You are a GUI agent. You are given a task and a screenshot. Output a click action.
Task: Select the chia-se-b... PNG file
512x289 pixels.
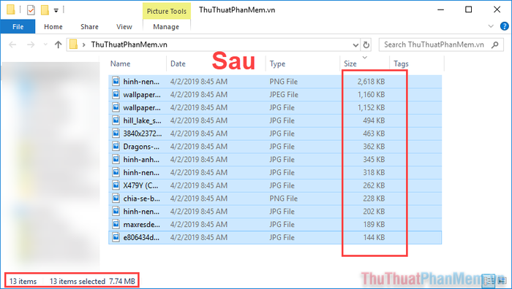click(275, 199)
